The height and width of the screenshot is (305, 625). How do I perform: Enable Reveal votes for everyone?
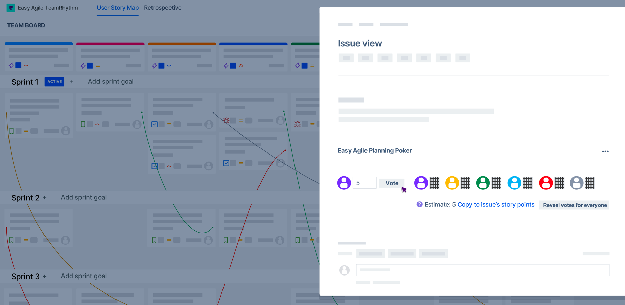tap(574, 205)
